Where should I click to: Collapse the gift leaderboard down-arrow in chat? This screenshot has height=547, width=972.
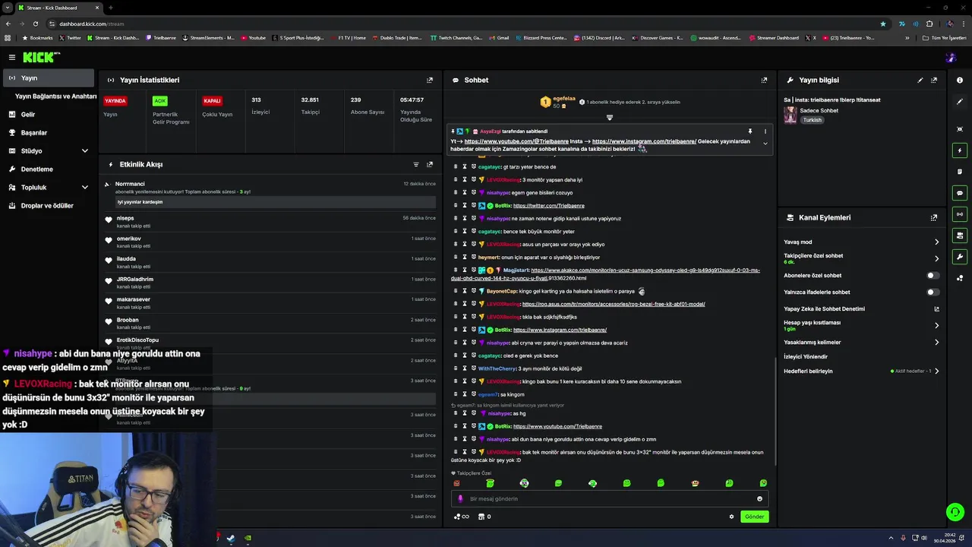tap(609, 117)
